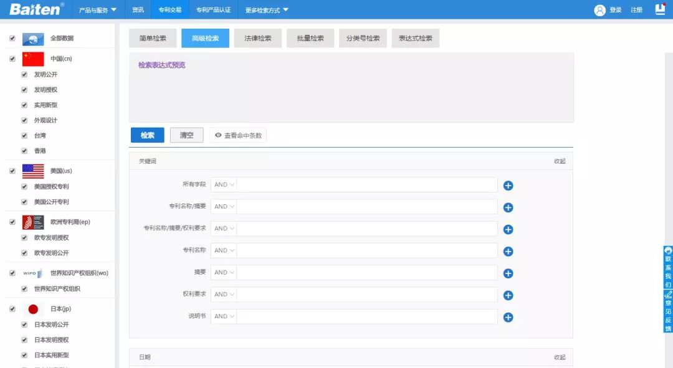Image resolution: width=673 pixels, height=368 pixels.
Task: Click the user avatar login icon
Action: pyautogui.click(x=599, y=10)
